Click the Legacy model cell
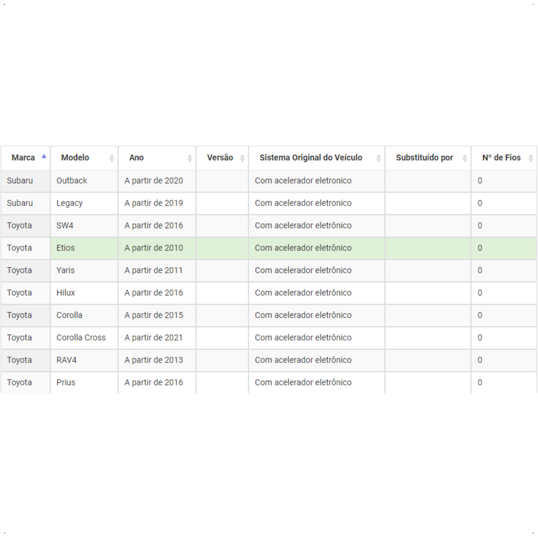538x538 pixels. (84, 203)
